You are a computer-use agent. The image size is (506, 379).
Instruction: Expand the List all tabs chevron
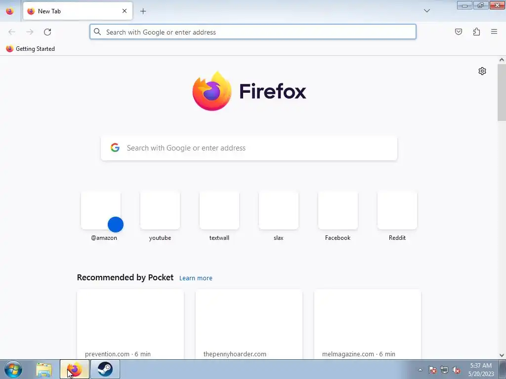click(426, 11)
